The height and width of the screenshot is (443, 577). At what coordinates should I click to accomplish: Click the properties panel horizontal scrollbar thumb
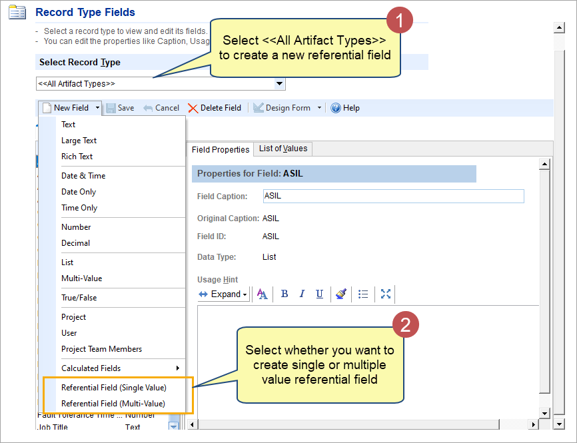(x=349, y=424)
